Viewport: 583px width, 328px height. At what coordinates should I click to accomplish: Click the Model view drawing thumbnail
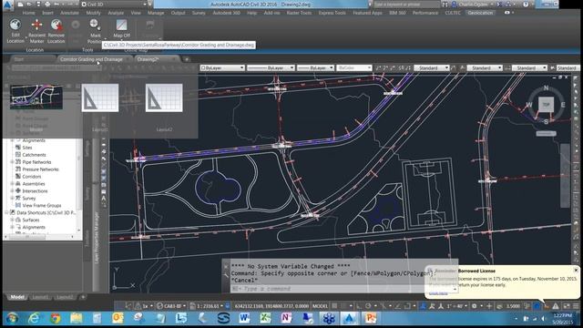[x=36, y=97]
